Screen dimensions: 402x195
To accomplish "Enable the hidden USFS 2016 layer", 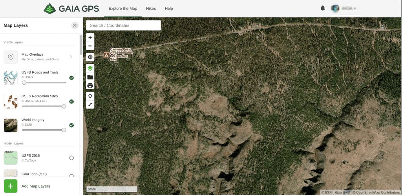I will pos(71,158).
